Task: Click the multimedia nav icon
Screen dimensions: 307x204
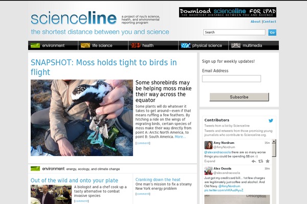Action: coord(236,45)
